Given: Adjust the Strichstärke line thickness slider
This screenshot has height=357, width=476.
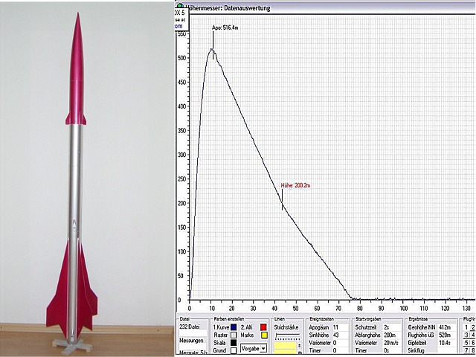Looking at the screenshot, I should pos(287,335).
